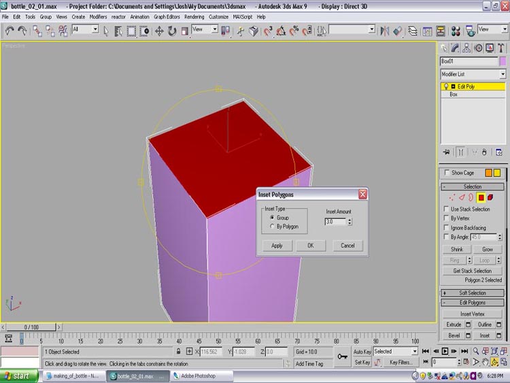Check the Use Stack Selection option
Viewport: 510px width, 383px height.
(x=446, y=209)
